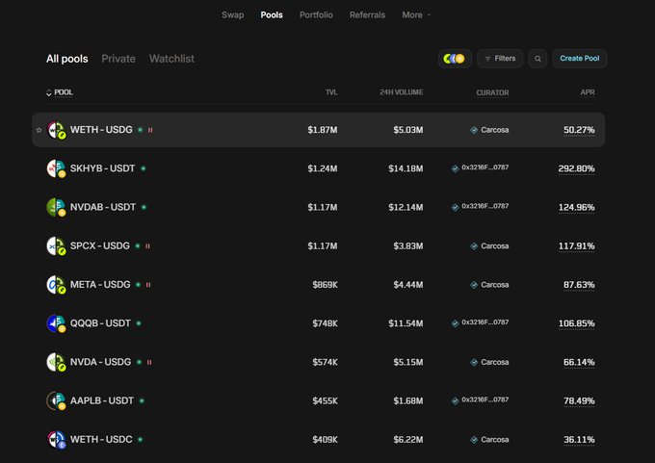Switch to the Private tab
The height and width of the screenshot is (463, 655).
click(118, 59)
